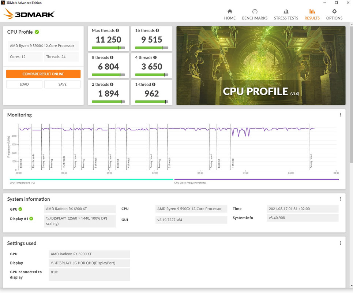Open the Home tab

pyautogui.click(x=230, y=15)
